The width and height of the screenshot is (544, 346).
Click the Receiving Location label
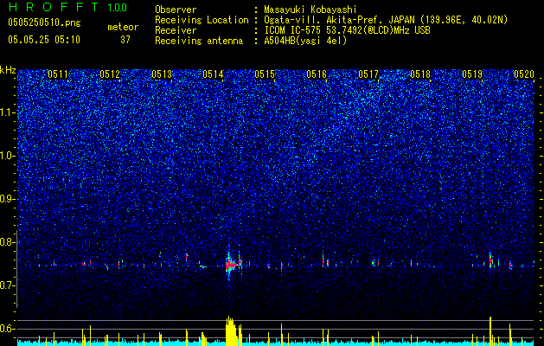(x=202, y=20)
